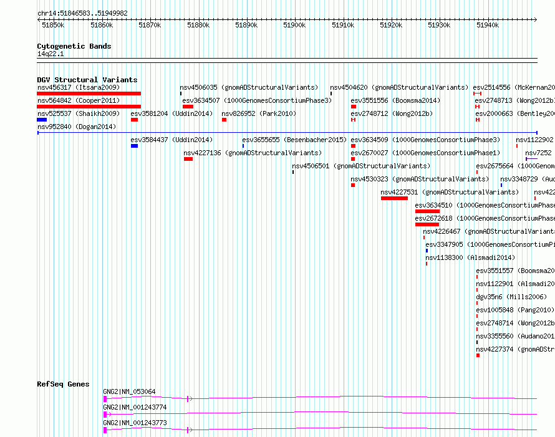The width and height of the screenshot is (555, 437).
Task: Select the nsv1122902 variant label
Action: pyautogui.click(x=534, y=140)
